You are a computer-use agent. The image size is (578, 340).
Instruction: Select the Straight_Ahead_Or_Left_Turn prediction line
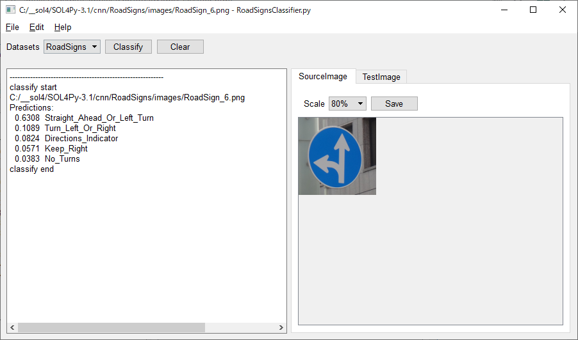point(84,118)
